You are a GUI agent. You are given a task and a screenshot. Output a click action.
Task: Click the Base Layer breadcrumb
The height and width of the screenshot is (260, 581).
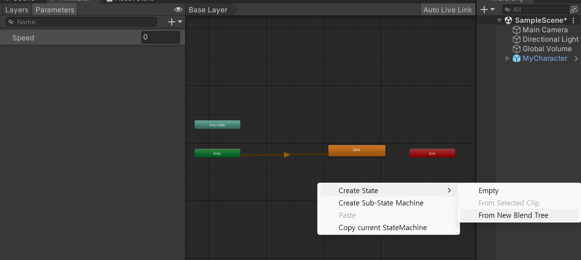pos(208,9)
